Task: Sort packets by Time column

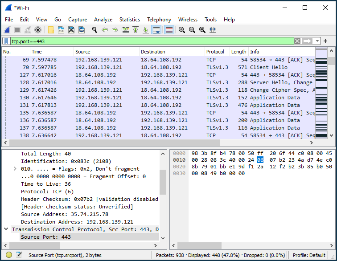Action: [x=52, y=52]
